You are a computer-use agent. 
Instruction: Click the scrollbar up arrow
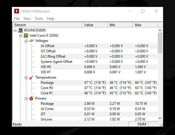click(160, 30)
